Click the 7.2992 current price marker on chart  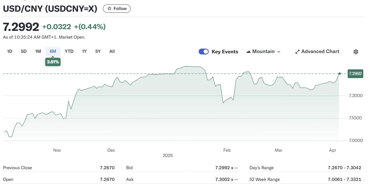click(x=355, y=74)
